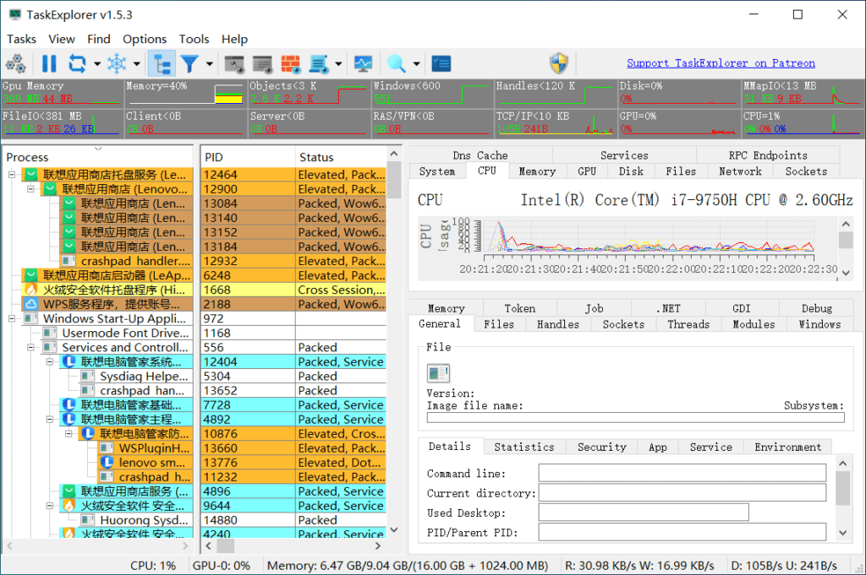866x575 pixels.
Task: Click process list horizontal scrollbar thumb
Action: click(225, 545)
